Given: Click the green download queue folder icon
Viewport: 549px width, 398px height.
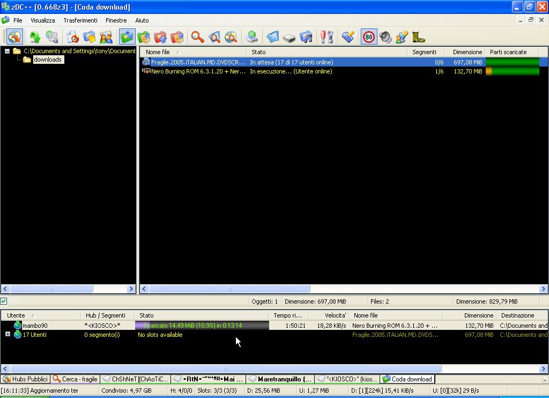Looking at the screenshot, I should [x=127, y=37].
